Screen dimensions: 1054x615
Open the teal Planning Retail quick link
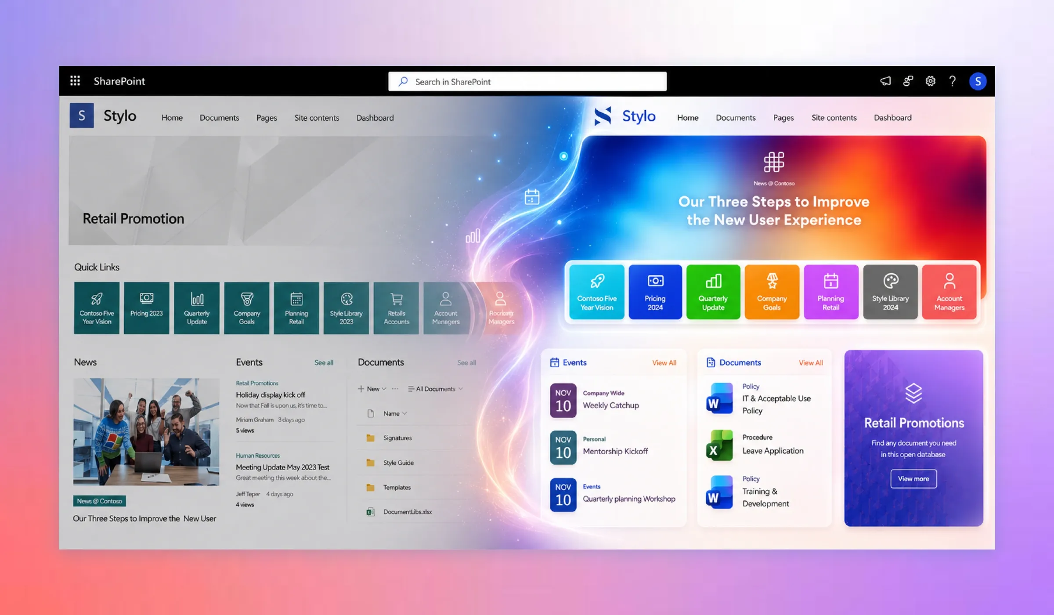pyautogui.click(x=296, y=308)
